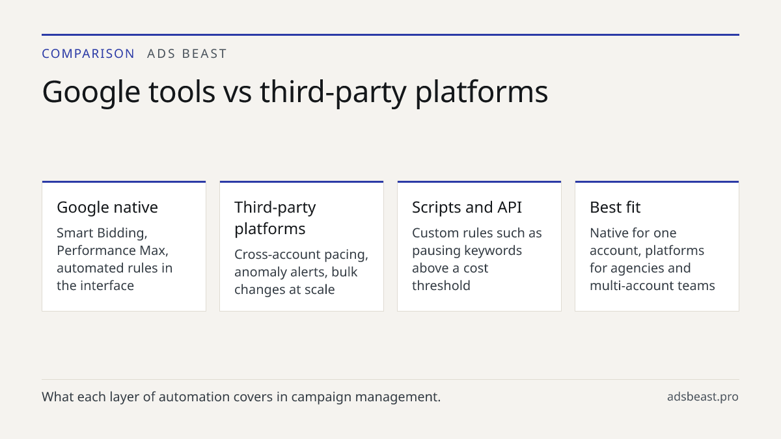Select the 'Google native' card heading
Screen dimensions: 781x439
coord(107,207)
